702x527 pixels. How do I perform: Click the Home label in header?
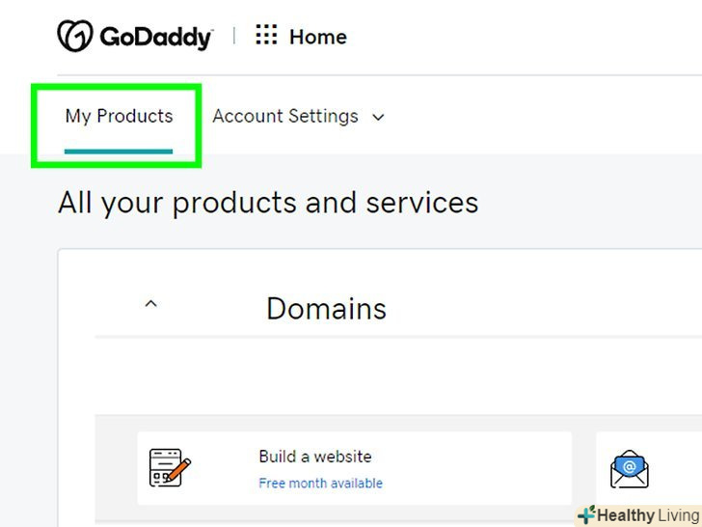click(318, 37)
